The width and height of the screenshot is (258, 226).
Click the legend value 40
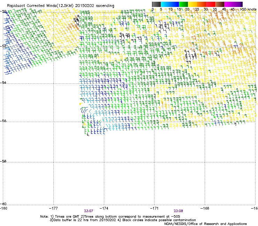tap(224, 9)
